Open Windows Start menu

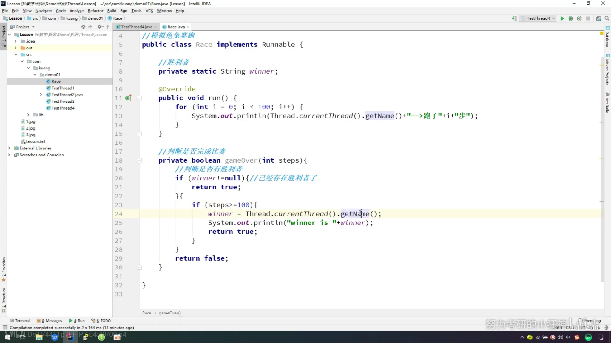pyautogui.click(x=7, y=337)
